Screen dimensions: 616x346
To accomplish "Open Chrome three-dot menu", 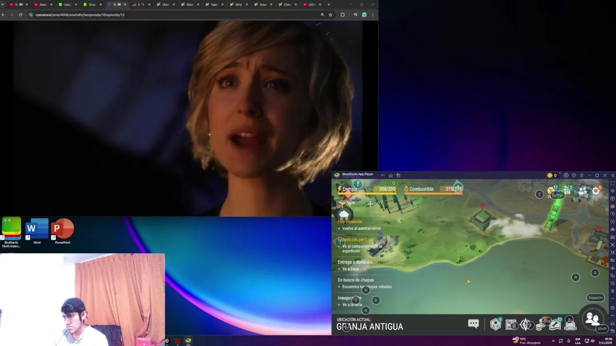I will pyautogui.click(x=372, y=15).
